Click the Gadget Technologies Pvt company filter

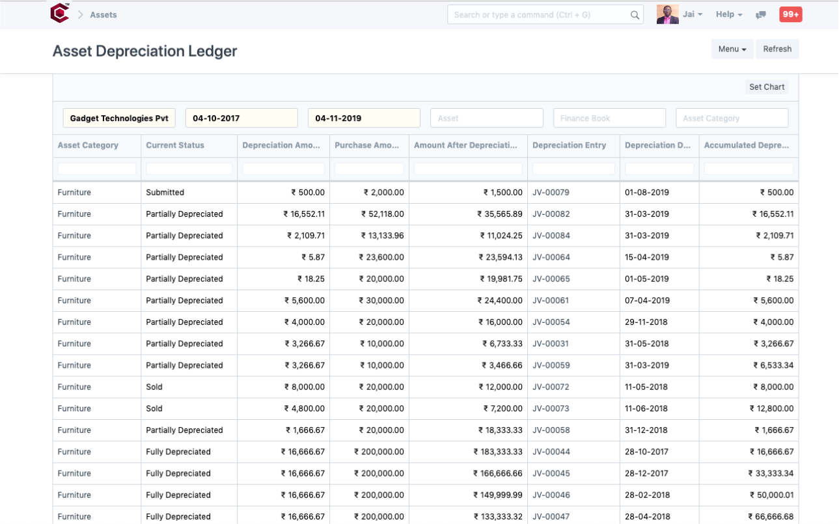(118, 118)
